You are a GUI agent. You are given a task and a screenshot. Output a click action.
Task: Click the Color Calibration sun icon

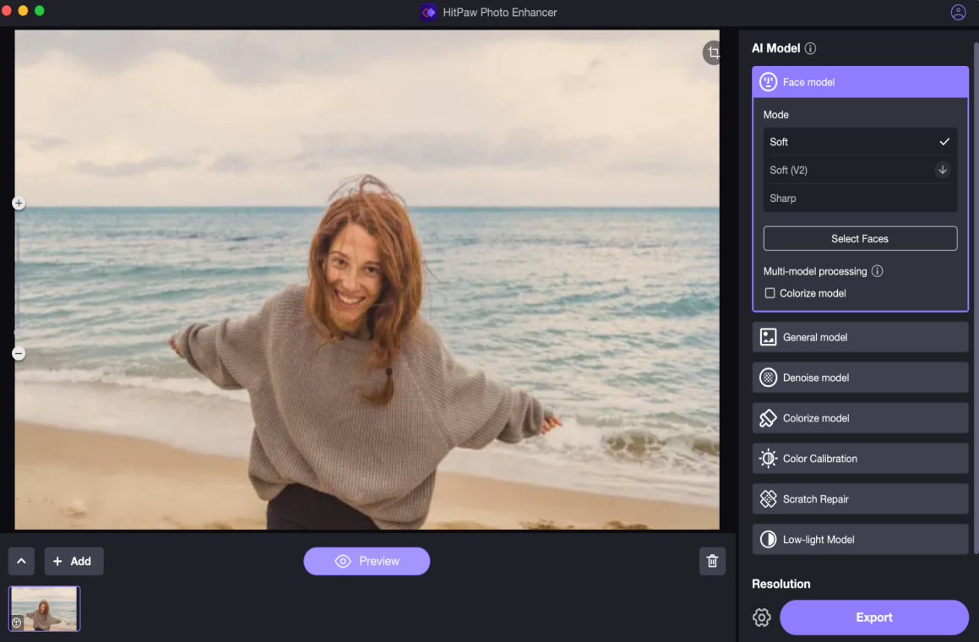coord(768,459)
